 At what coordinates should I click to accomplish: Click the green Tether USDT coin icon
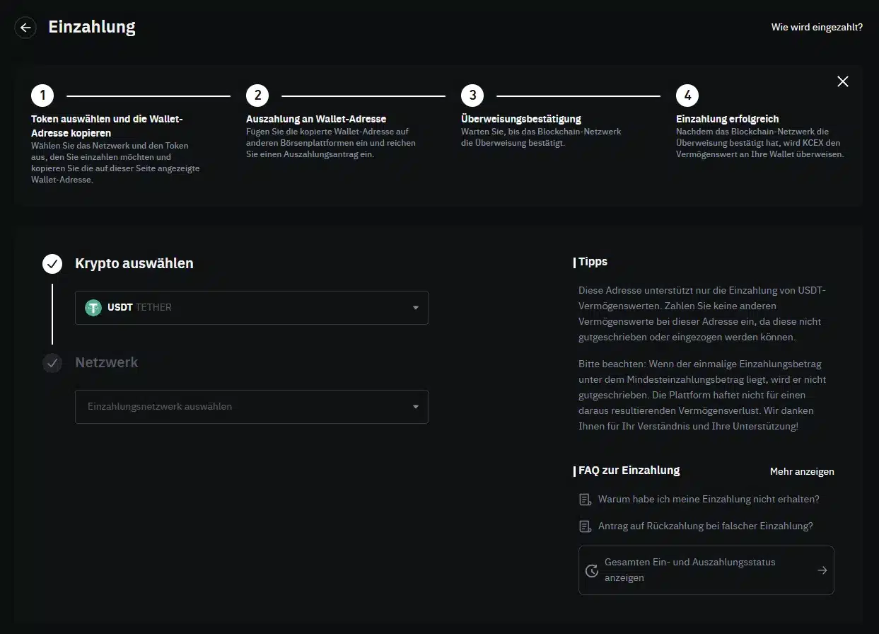pyautogui.click(x=93, y=308)
